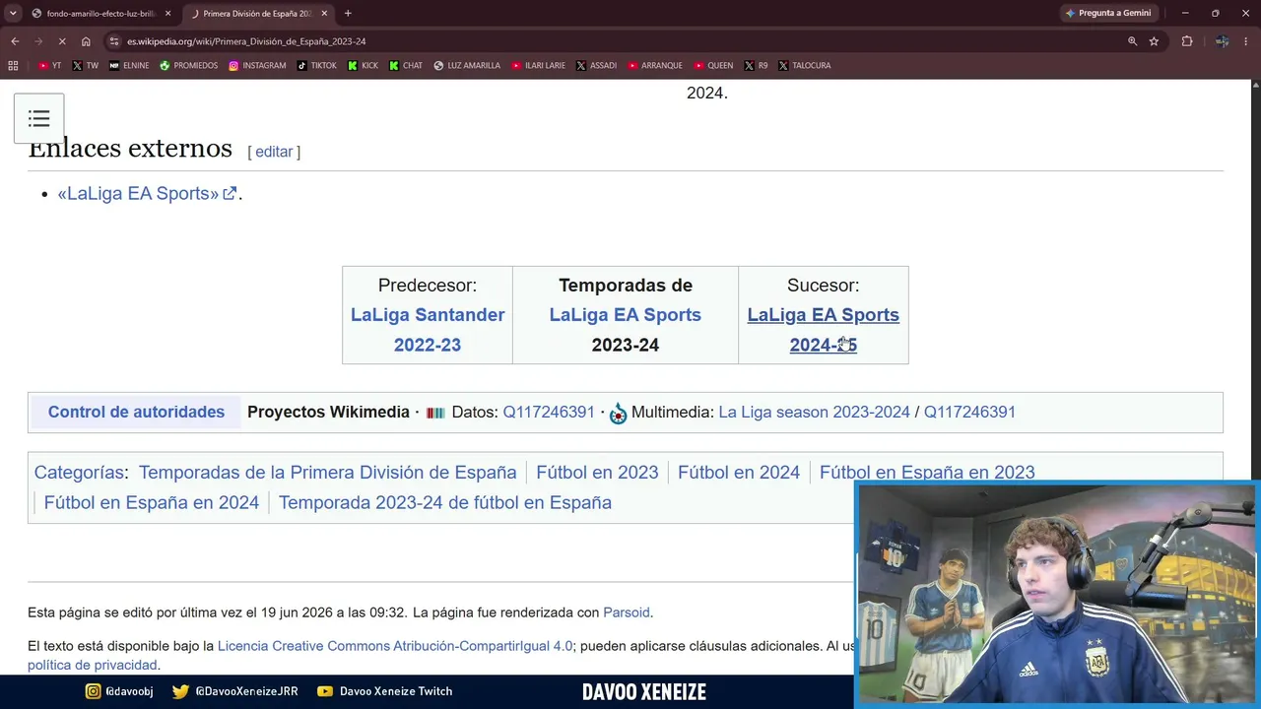Screen dimensions: 1261x709
Task: Click the Pregunta a Gemini button
Action: coord(1108,13)
